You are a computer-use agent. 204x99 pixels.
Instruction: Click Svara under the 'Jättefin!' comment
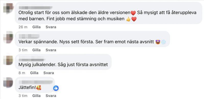pos(51,96)
